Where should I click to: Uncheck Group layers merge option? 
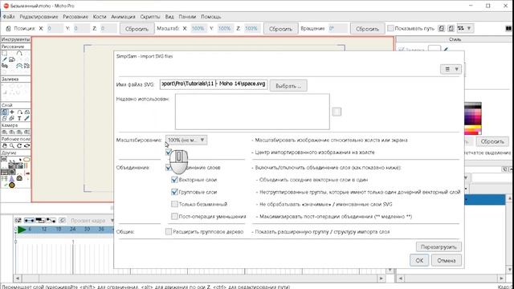click(174, 192)
